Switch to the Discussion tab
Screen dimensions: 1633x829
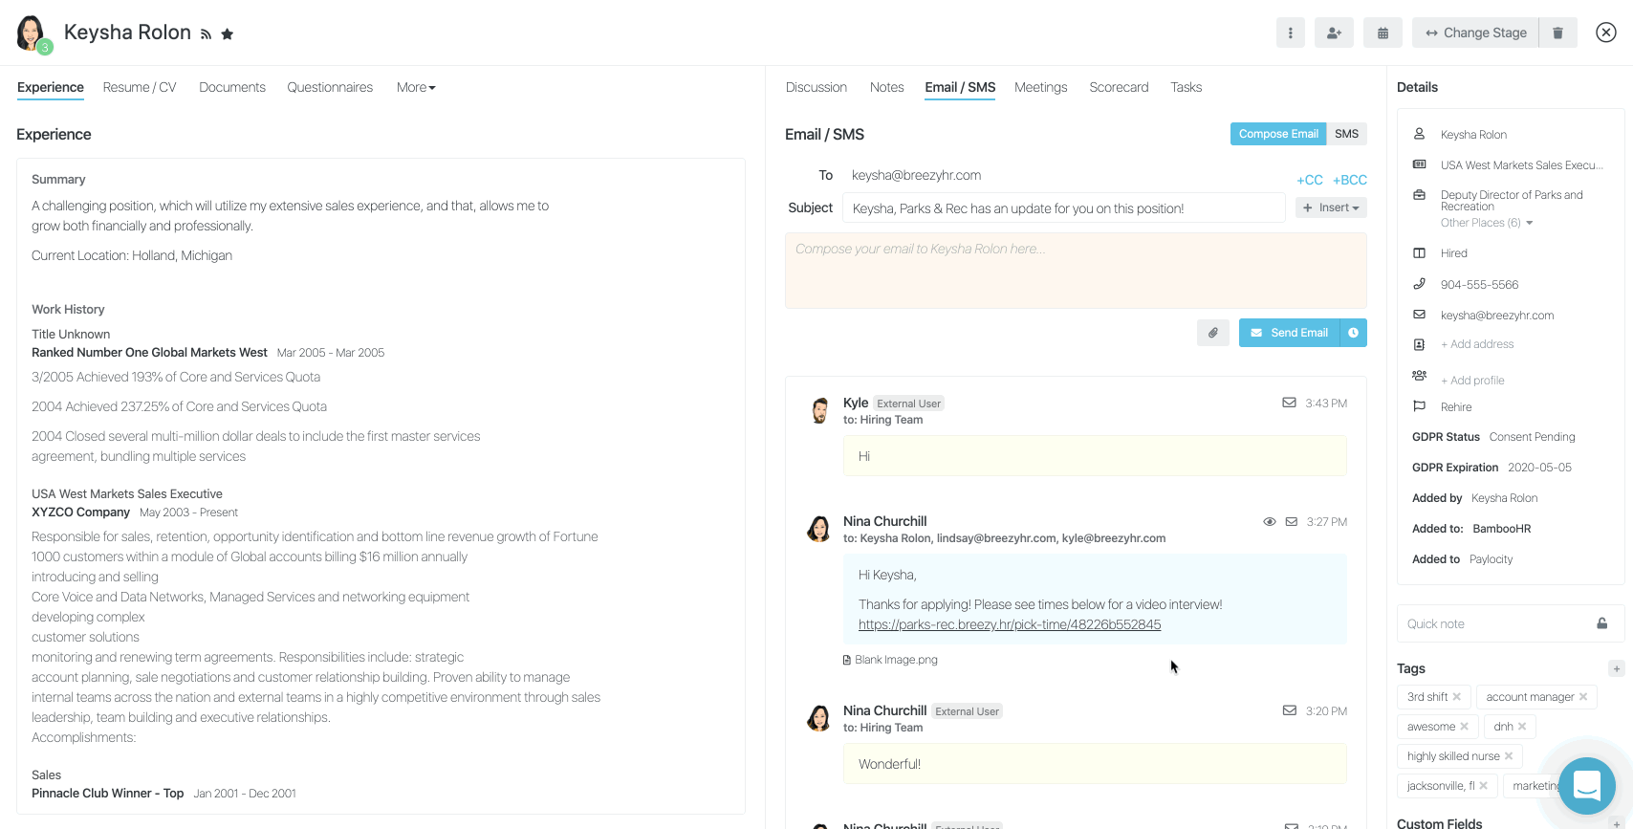click(816, 87)
